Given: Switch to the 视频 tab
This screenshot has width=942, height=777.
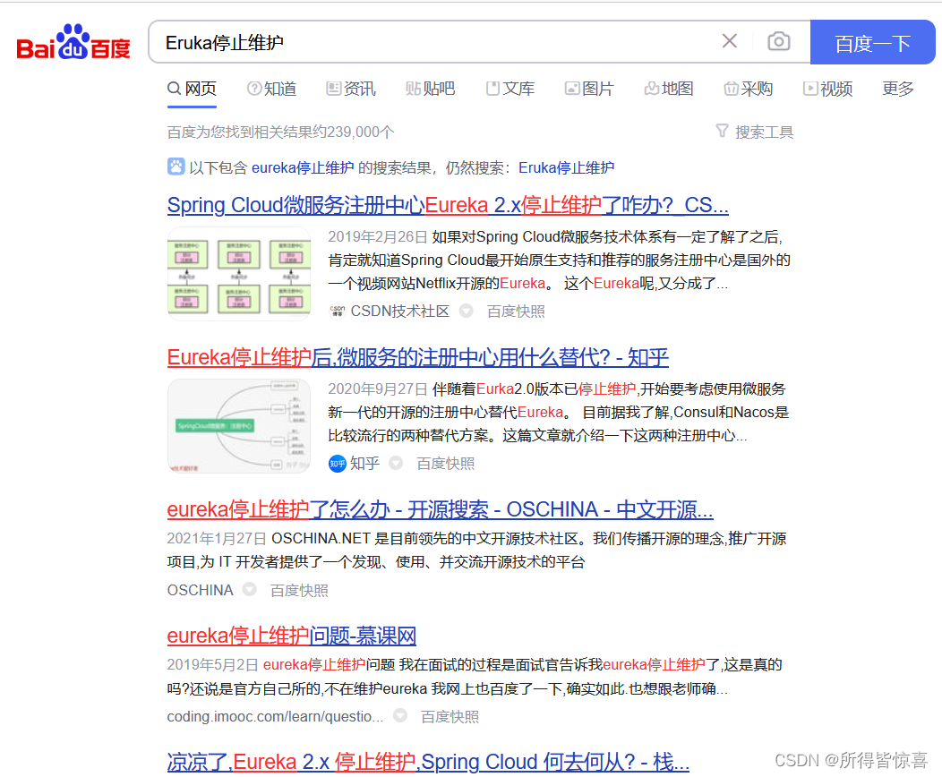Looking at the screenshot, I should click(x=827, y=88).
